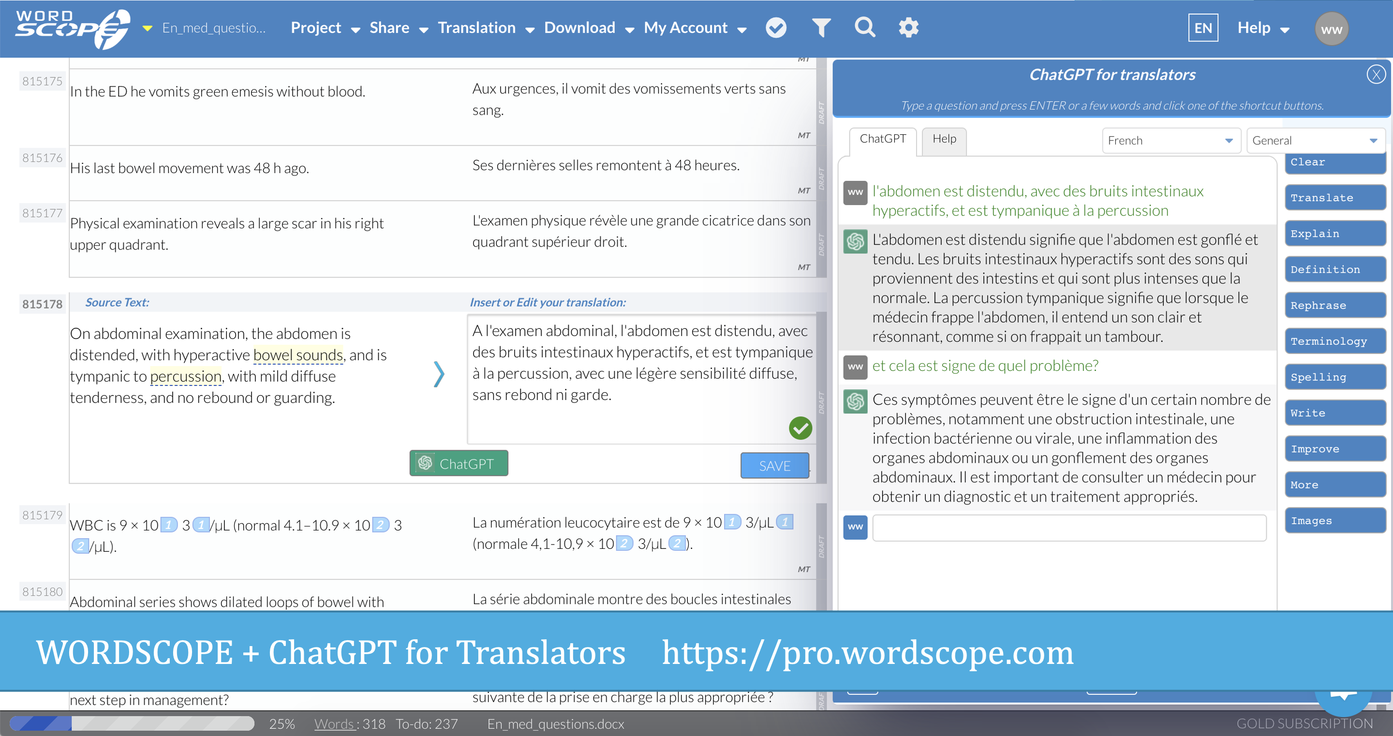Screen dimensions: 1393x736
Task: Click the More shortcut button
Action: (1334, 485)
